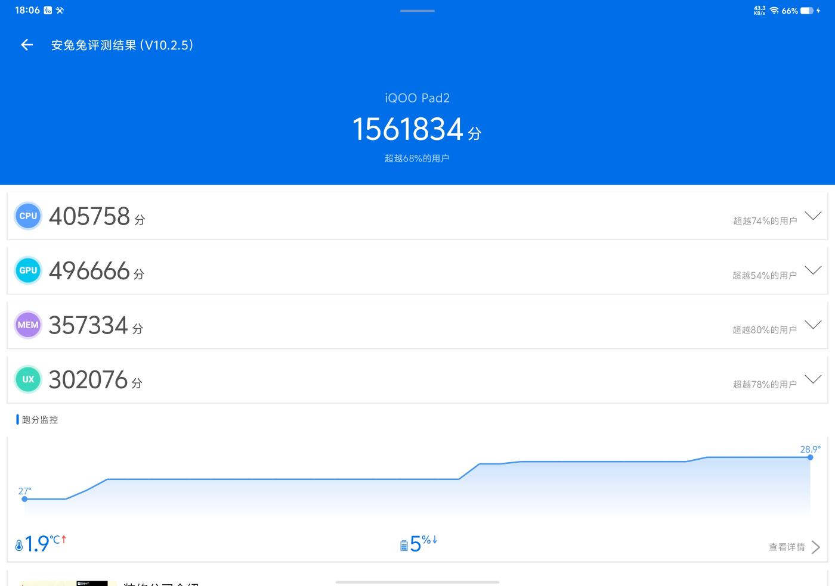This screenshot has height=586, width=835.
Task: Tap the CPU score badge icon
Action: point(28,216)
